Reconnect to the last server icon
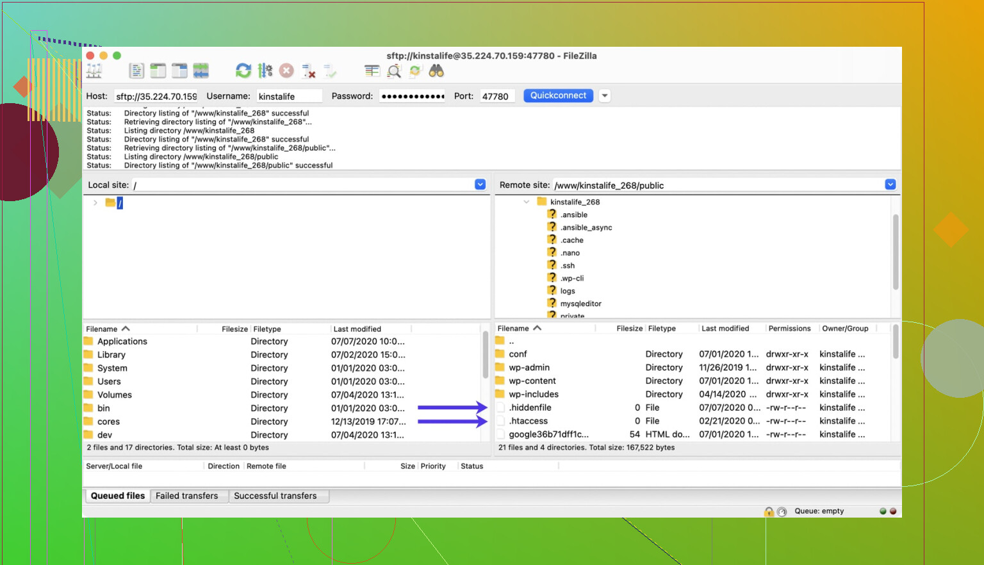984x565 pixels. 330,70
